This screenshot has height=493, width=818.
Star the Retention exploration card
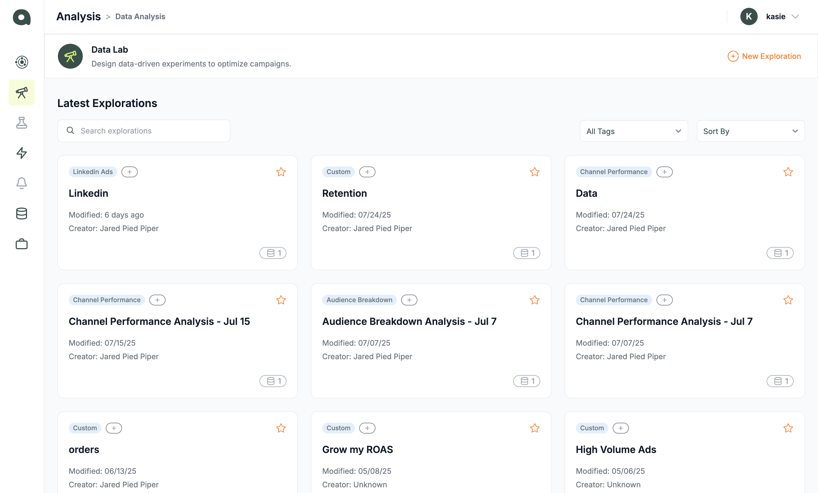535,172
